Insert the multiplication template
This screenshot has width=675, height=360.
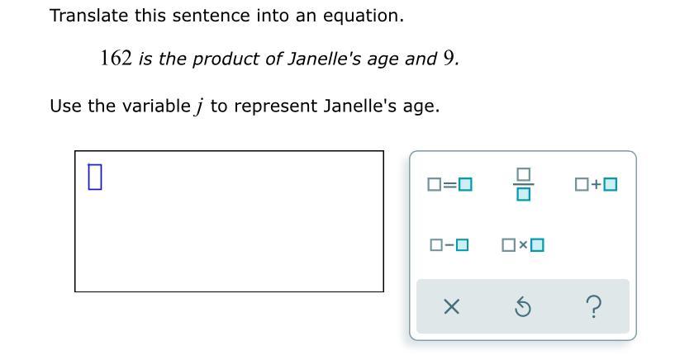pos(523,245)
